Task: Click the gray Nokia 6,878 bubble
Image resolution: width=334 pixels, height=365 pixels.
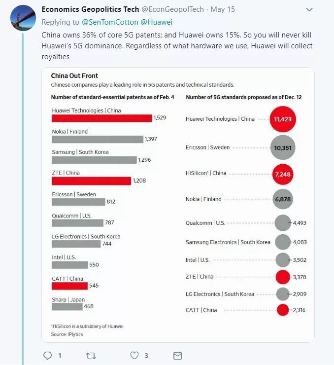Action: 282,199
